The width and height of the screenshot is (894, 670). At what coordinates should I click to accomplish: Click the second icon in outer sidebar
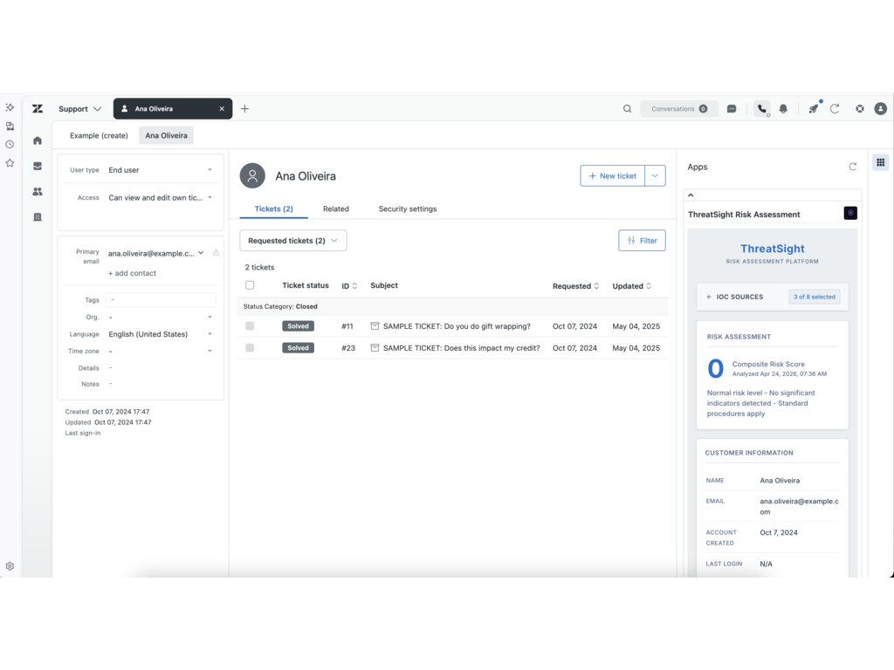10,126
